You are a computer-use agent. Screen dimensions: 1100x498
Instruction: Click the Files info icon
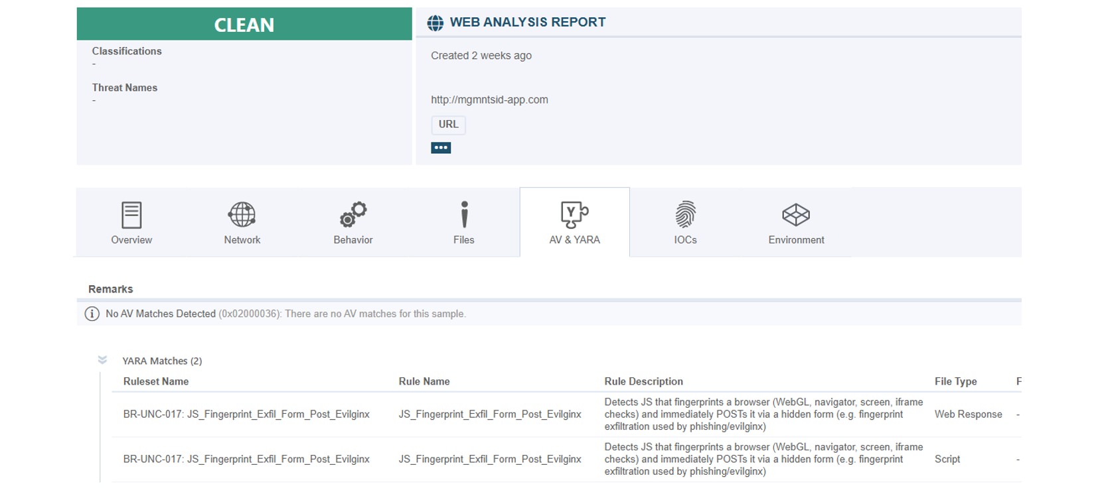click(464, 215)
